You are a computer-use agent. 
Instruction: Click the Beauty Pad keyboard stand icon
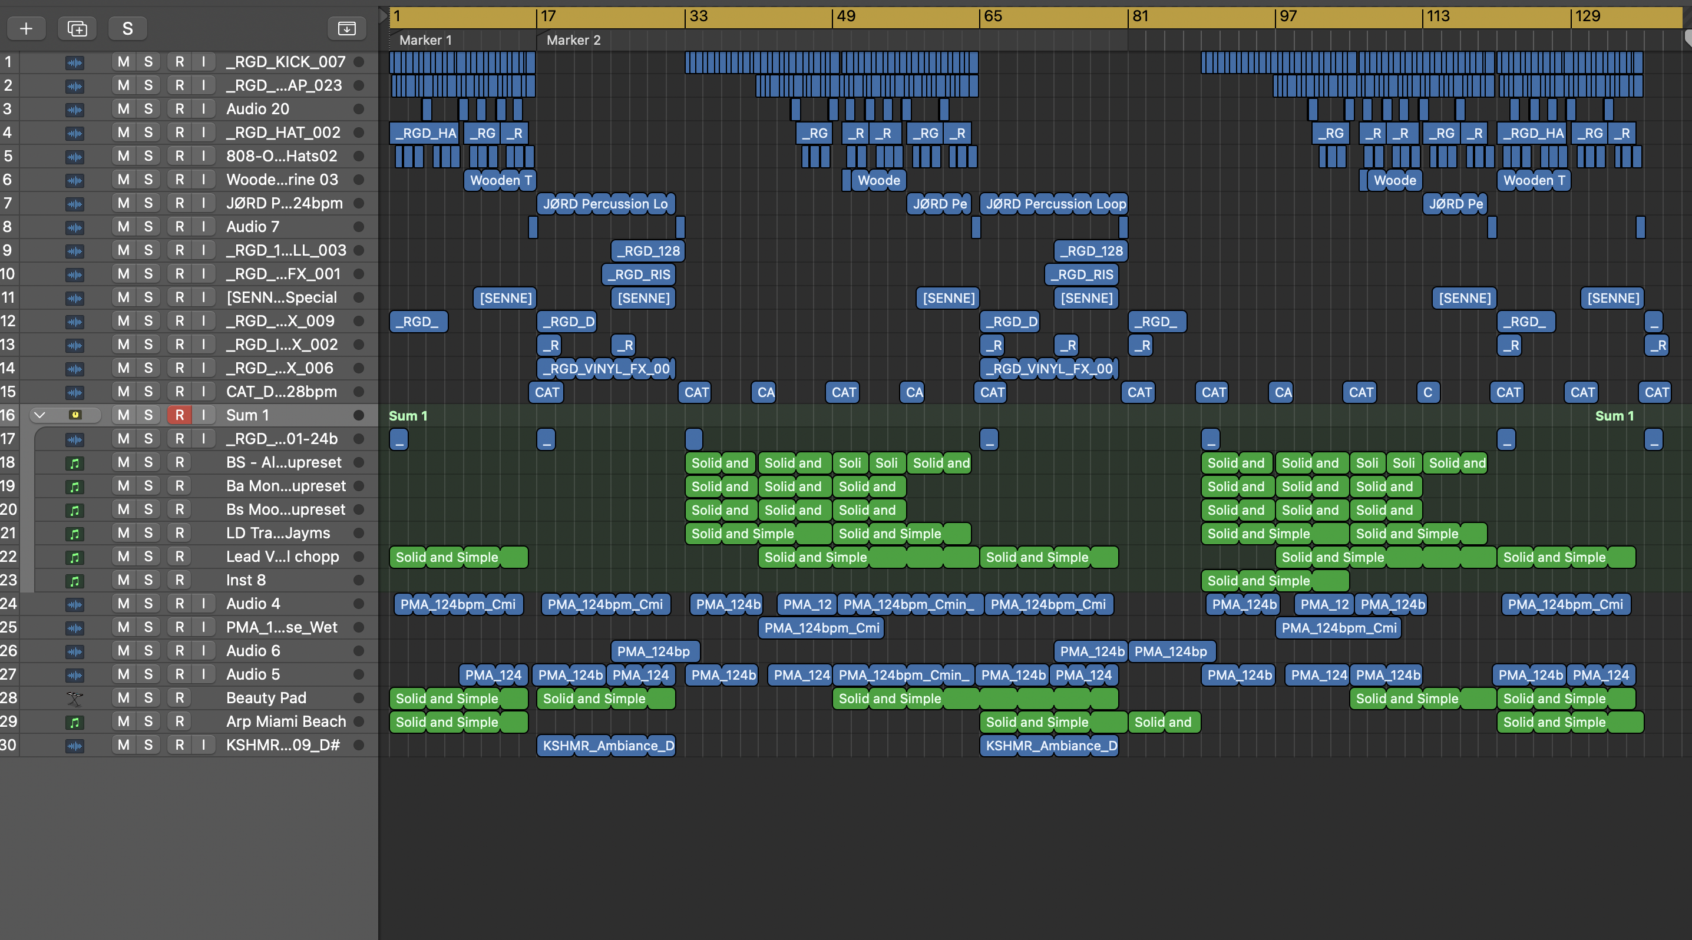point(75,699)
